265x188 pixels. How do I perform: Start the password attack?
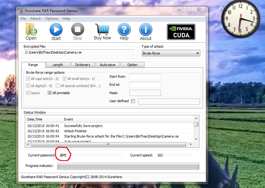[x=56, y=30]
